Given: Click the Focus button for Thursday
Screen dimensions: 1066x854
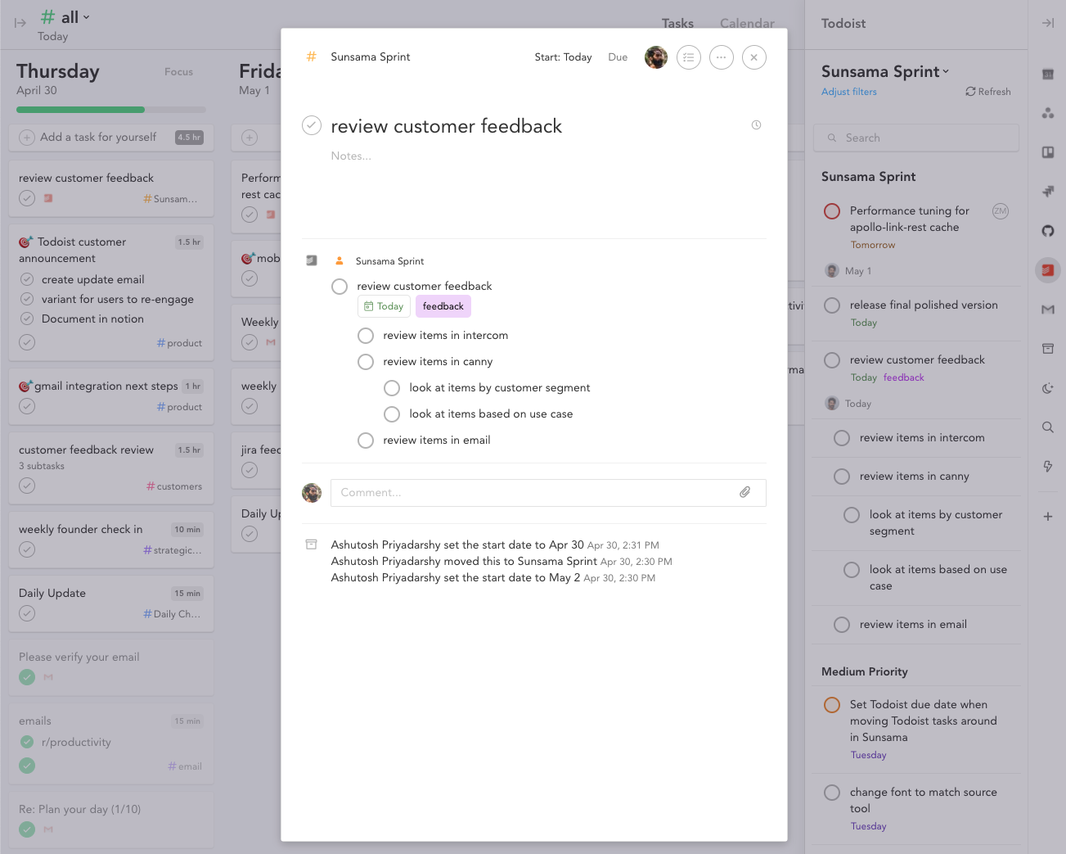Looking at the screenshot, I should click(178, 72).
